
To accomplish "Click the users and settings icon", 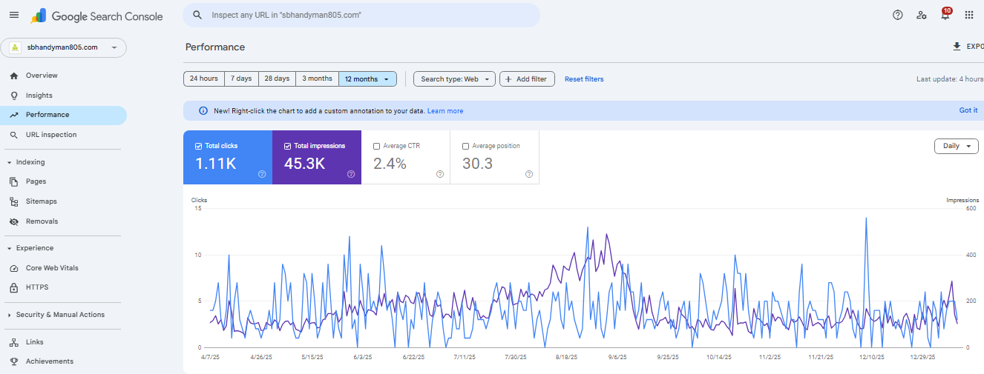I will tap(921, 15).
